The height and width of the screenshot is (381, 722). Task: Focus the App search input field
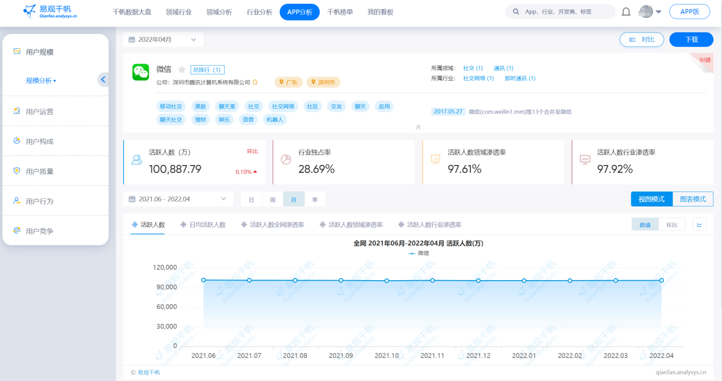point(561,12)
